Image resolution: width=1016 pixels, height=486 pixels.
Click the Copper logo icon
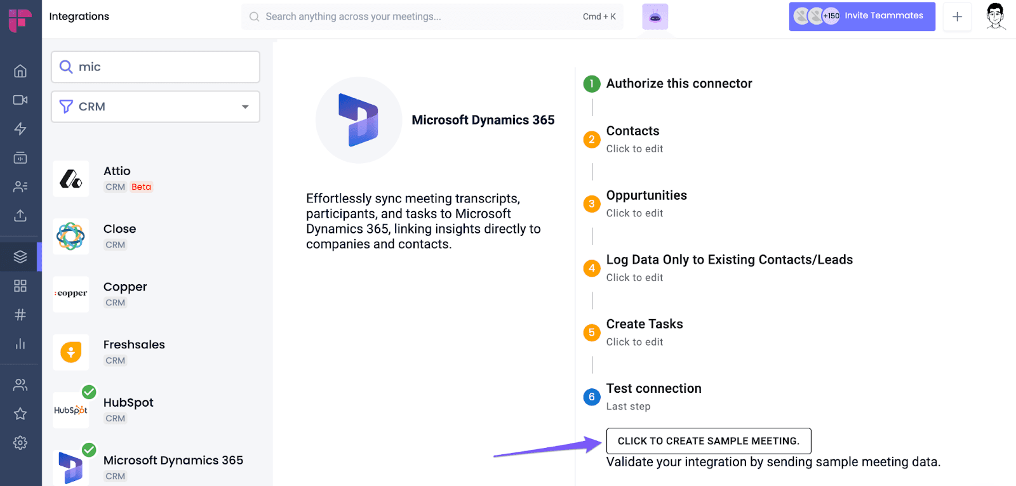tap(70, 294)
